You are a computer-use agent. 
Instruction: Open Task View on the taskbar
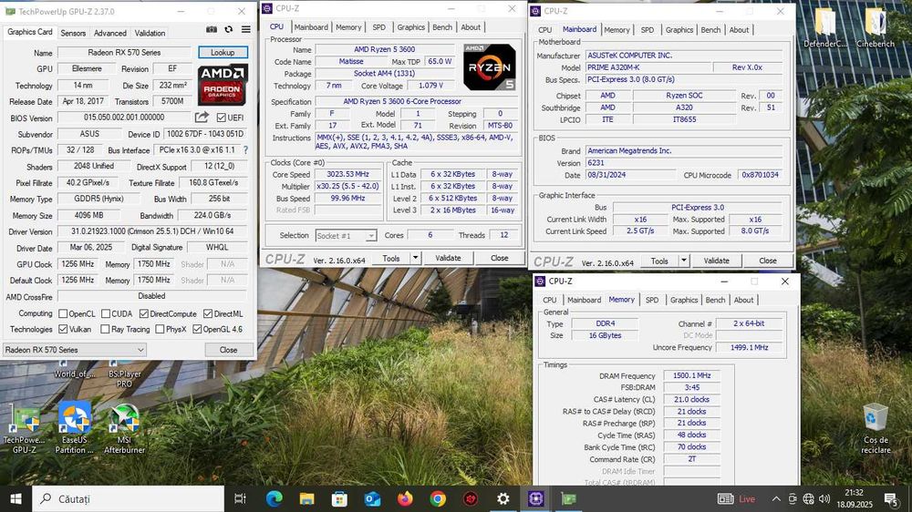click(x=240, y=498)
